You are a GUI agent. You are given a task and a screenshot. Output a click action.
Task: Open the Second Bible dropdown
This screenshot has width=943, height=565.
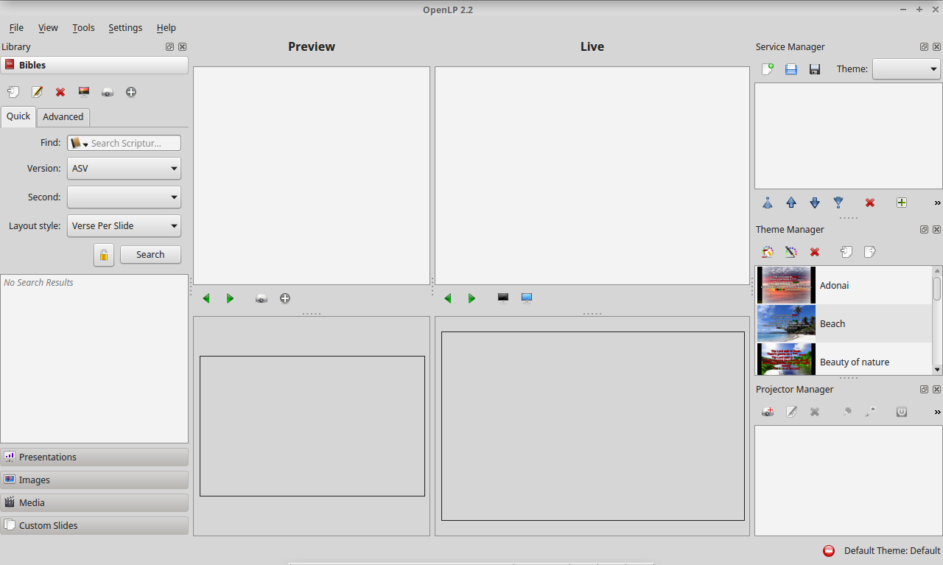coord(124,197)
